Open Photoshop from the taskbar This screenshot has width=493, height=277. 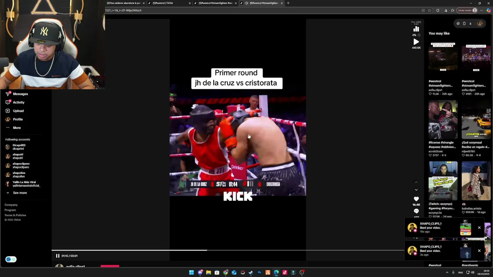point(259,272)
